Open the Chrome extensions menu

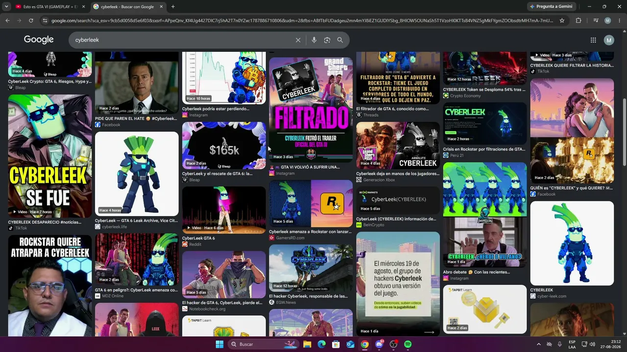tap(579, 21)
